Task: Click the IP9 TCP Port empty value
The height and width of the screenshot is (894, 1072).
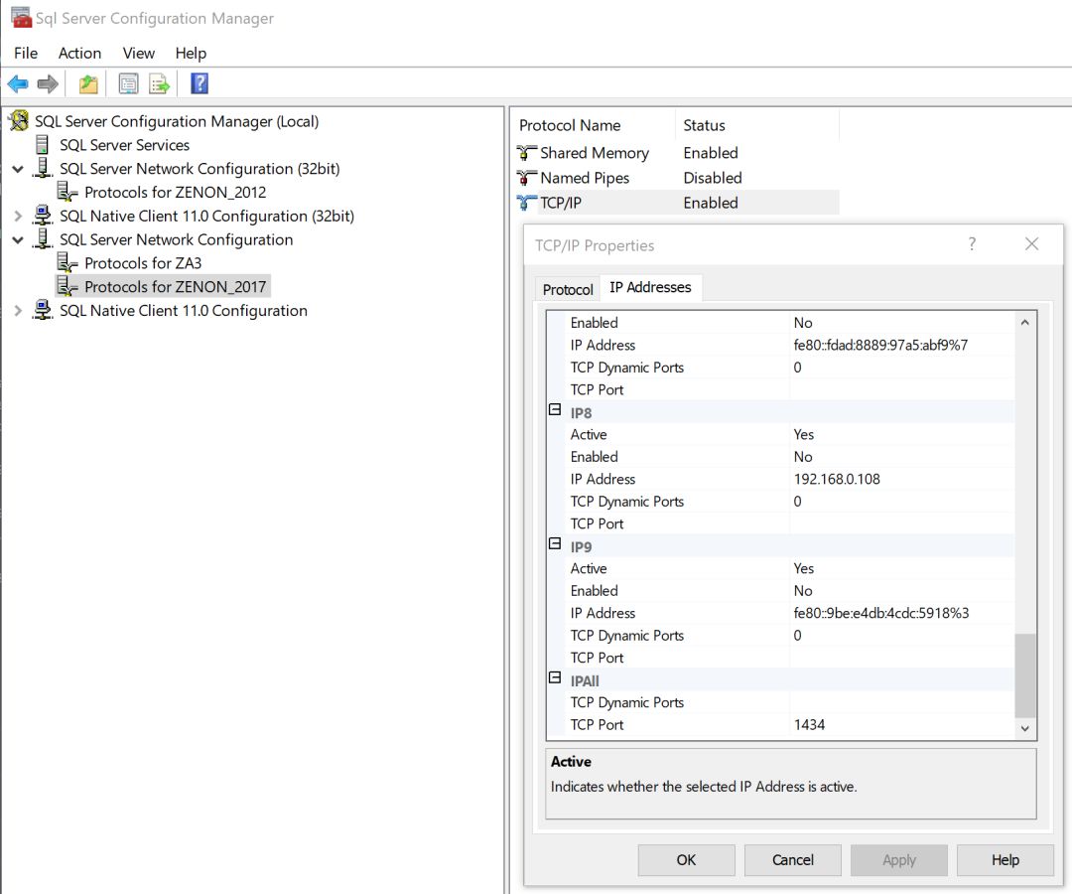Action: [901, 658]
